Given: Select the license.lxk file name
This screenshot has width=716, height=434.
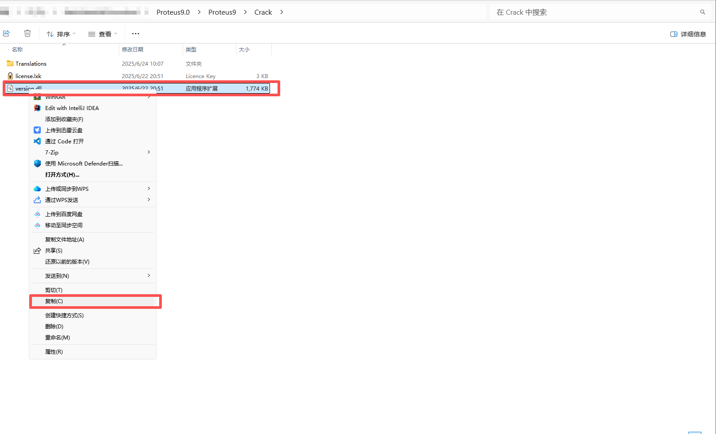Looking at the screenshot, I should click(28, 76).
